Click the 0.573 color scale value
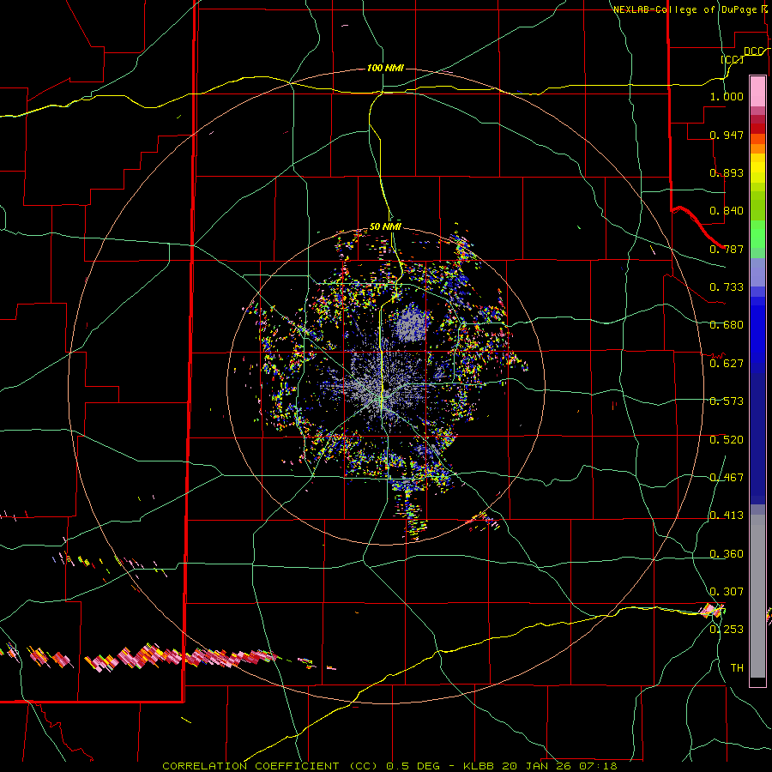 (x=727, y=401)
